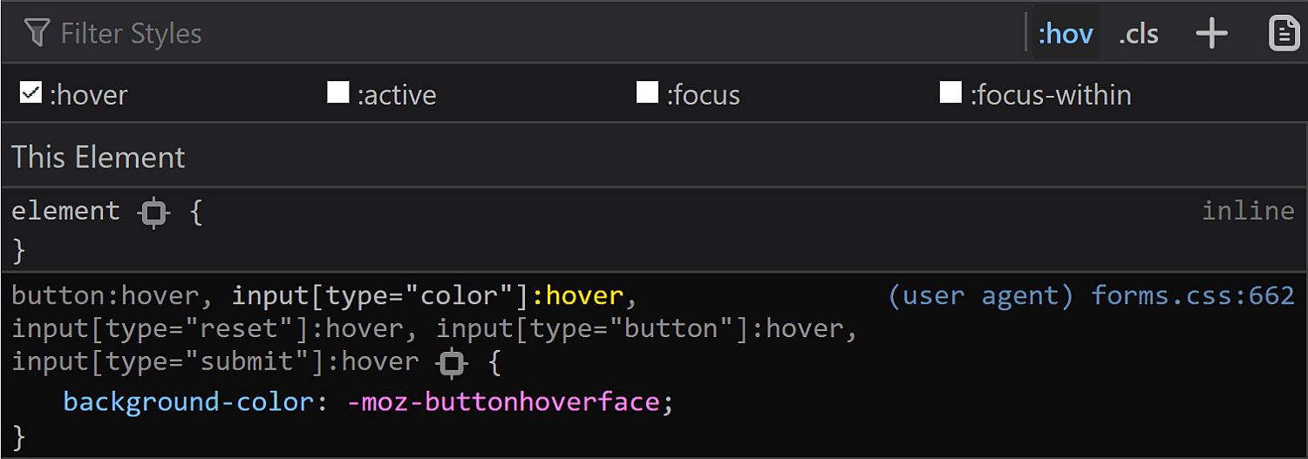Screen dimensions: 1308x459
Task: Click the (user agent) label
Action: pyautogui.click(x=980, y=296)
